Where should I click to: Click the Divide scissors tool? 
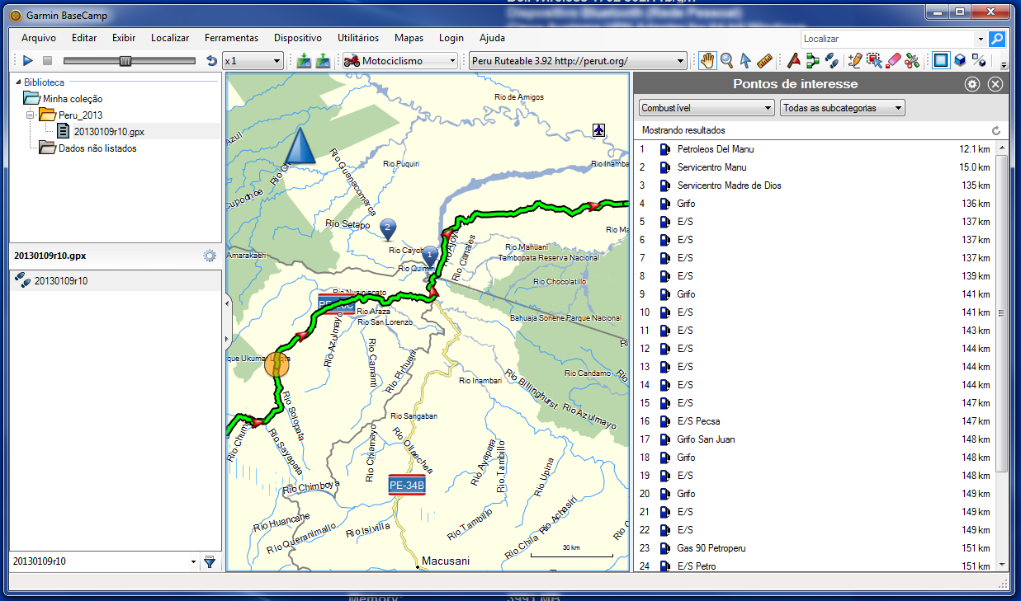(x=912, y=60)
